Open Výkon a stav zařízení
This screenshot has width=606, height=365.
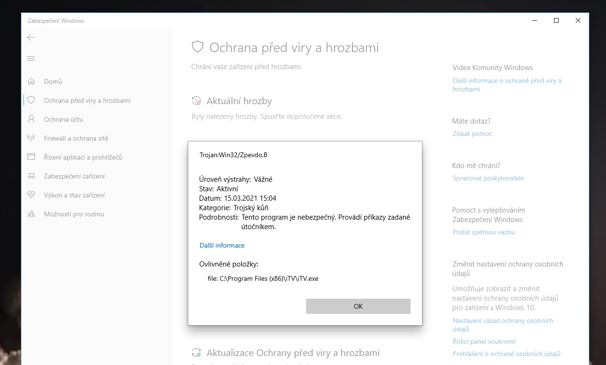pyautogui.click(x=74, y=195)
